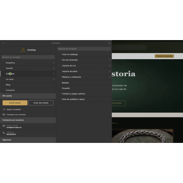The image size is (183, 183).
Task: Expand the Platería y orfebrería chevron
Action: tap(110, 77)
